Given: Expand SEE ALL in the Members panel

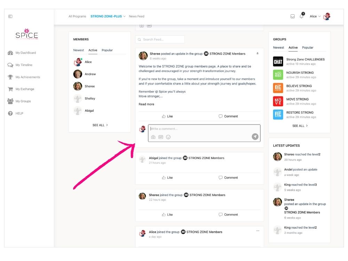Looking at the screenshot, I should 100,125.
